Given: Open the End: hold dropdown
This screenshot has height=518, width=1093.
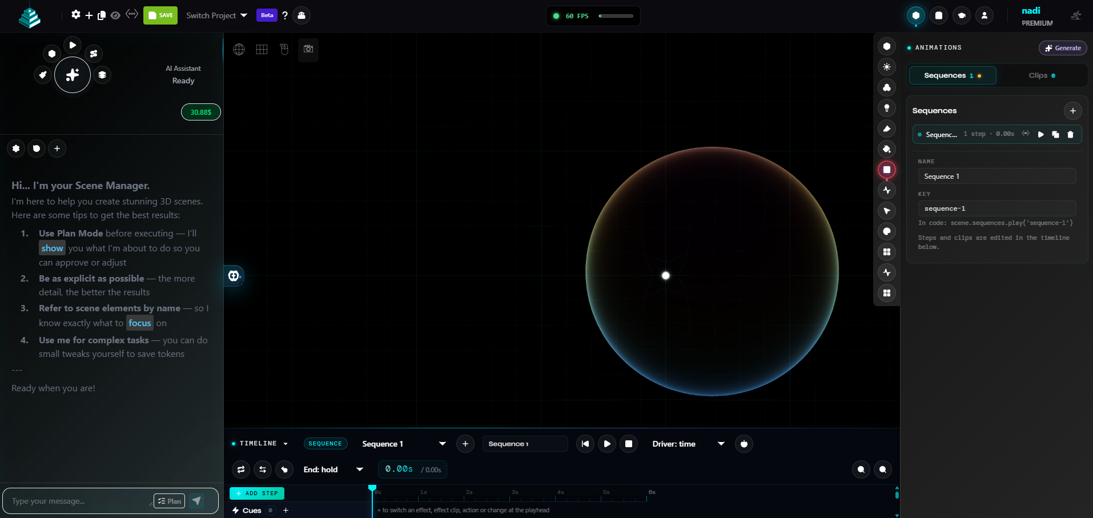Looking at the screenshot, I should [333, 469].
